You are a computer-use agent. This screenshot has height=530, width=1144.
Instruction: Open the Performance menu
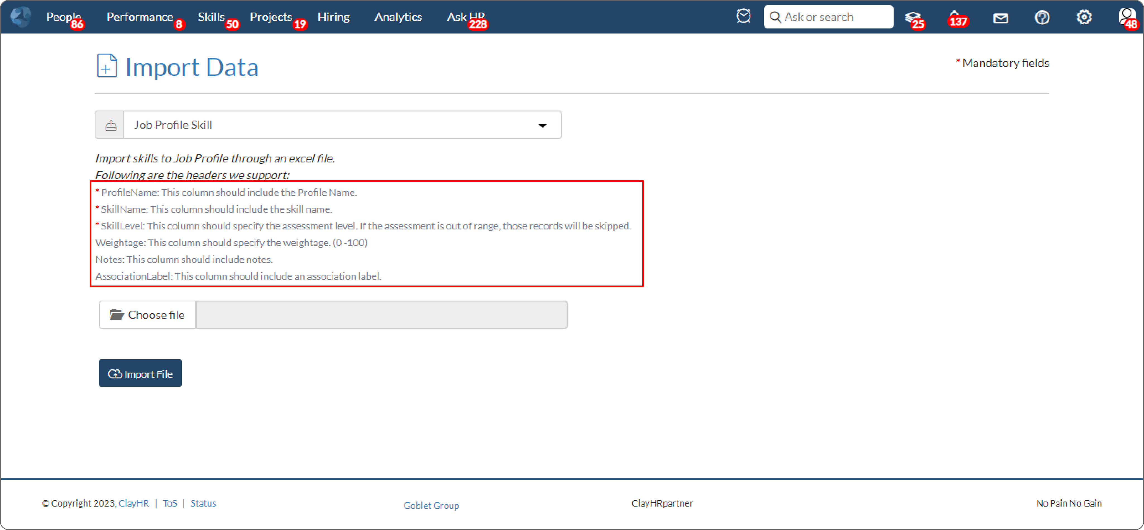pyautogui.click(x=140, y=17)
